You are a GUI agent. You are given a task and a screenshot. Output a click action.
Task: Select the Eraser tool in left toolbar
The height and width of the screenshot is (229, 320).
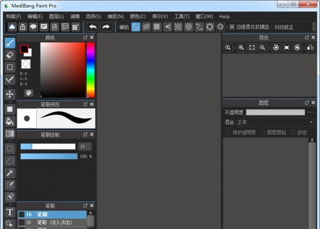click(10, 54)
